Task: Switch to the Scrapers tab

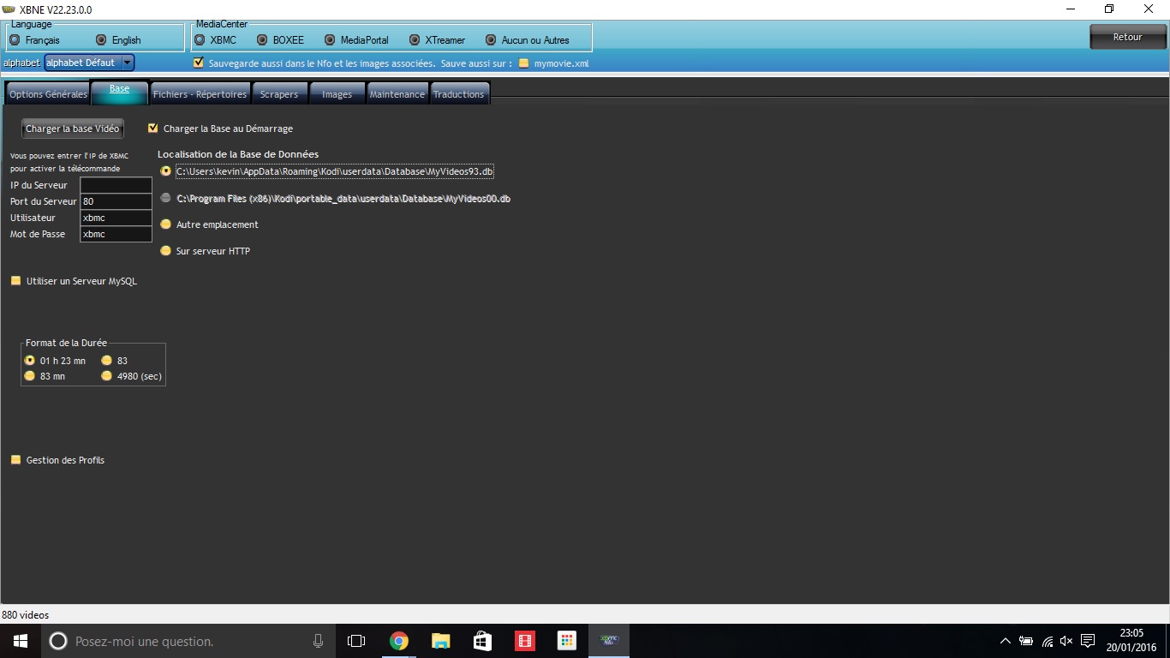Action: 278,94
